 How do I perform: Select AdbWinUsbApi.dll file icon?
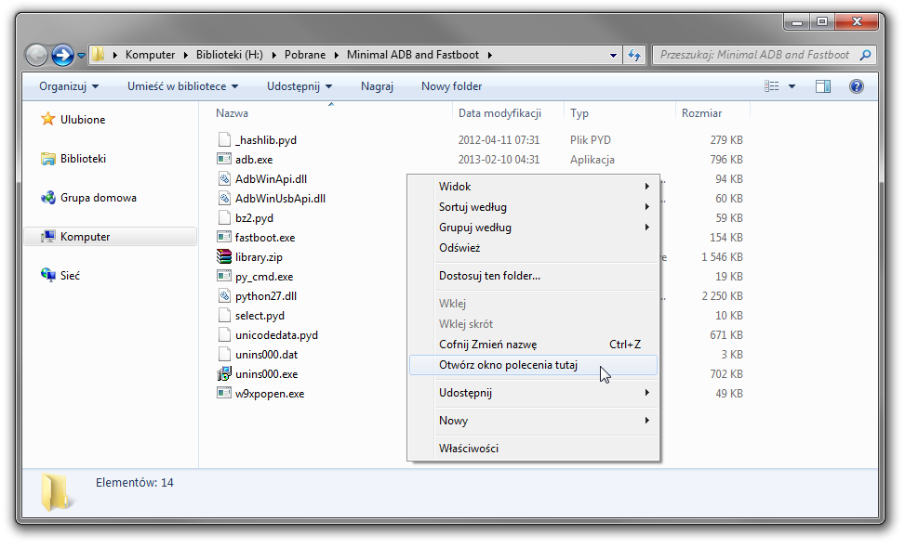pyautogui.click(x=224, y=199)
